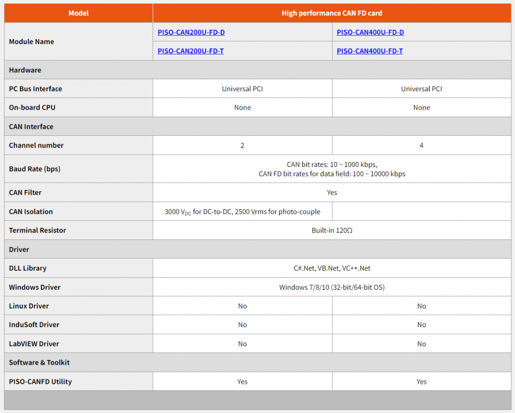The width and height of the screenshot is (515, 413).
Task: Click the "Built-in 120Ω" value
Action: (x=332, y=230)
